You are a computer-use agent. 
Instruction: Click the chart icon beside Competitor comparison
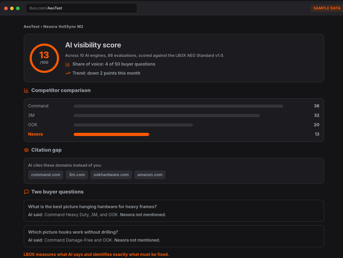pyautogui.click(x=26, y=90)
